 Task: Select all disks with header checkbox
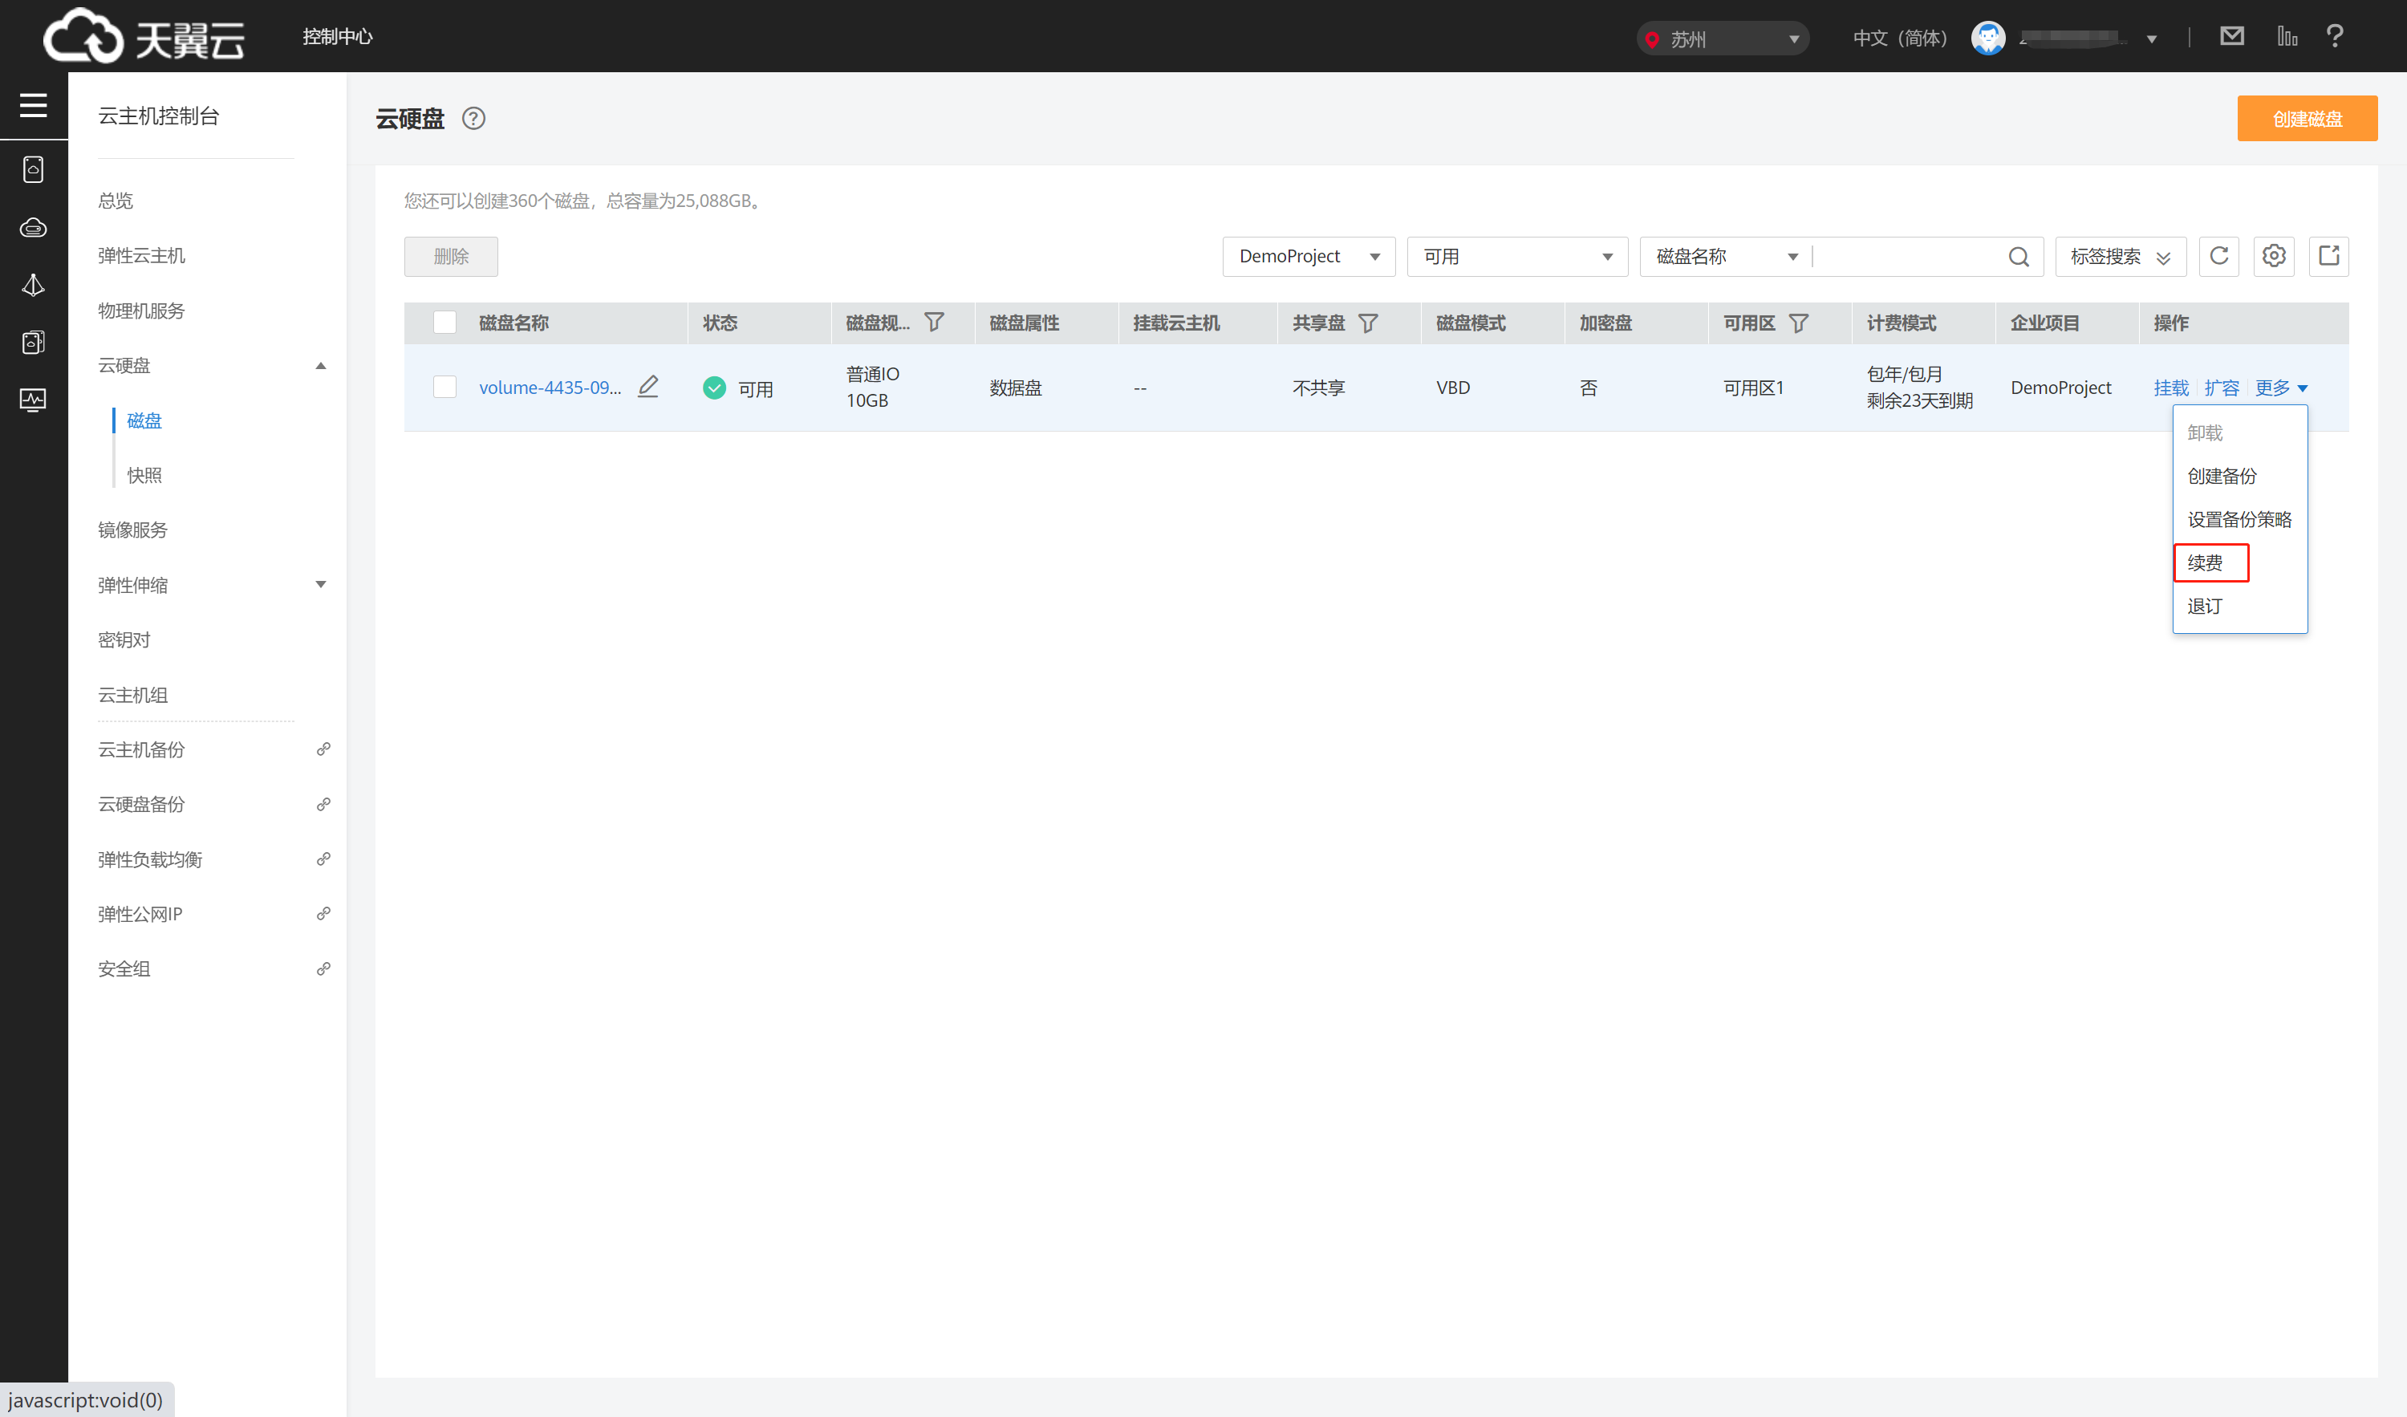coord(445,323)
